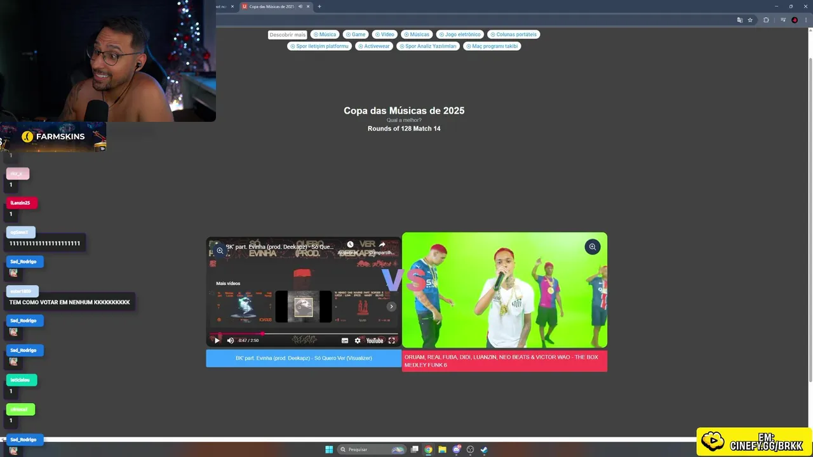Open the Chrome extensions puzzle icon
813x457 pixels.
(766, 20)
